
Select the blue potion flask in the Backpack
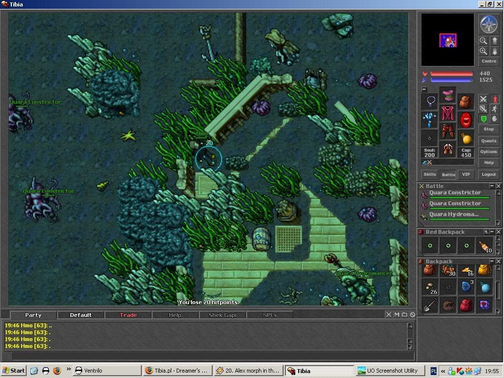click(485, 287)
